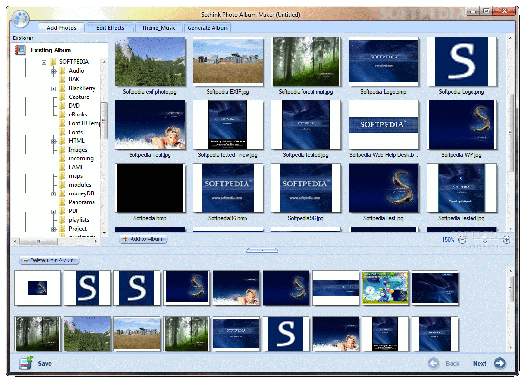Click the SOFTPEDIA folder icon
Screen dimensions: 529x386
pyautogui.click(x=53, y=62)
